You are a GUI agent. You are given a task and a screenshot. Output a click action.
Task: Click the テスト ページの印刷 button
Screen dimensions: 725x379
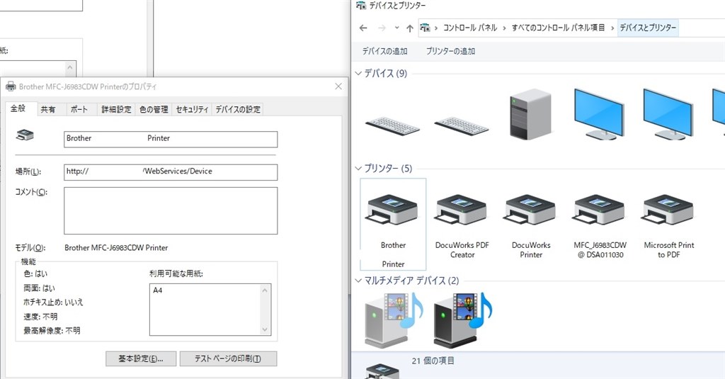click(229, 358)
